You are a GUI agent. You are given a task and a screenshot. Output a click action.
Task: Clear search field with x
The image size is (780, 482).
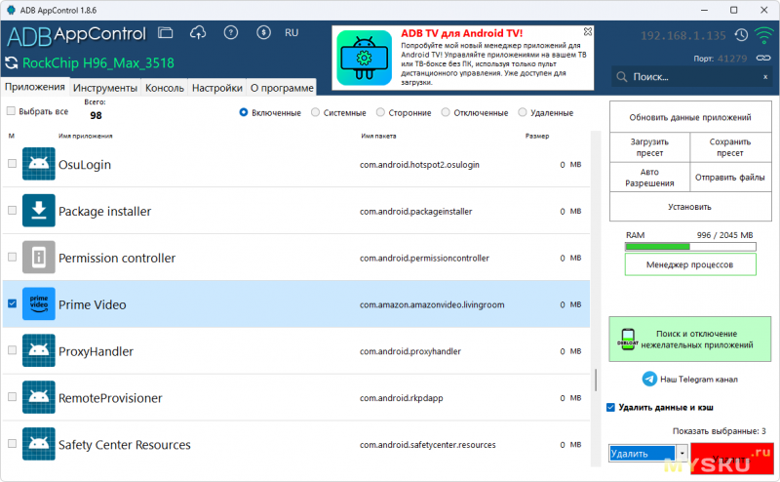[765, 77]
